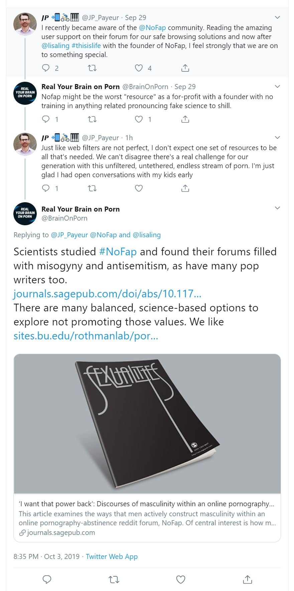Like JP's web filters tweet

click(x=139, y=189)
